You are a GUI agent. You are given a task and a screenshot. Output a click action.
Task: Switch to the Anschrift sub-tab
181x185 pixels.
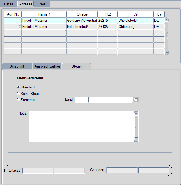(17, 66)
